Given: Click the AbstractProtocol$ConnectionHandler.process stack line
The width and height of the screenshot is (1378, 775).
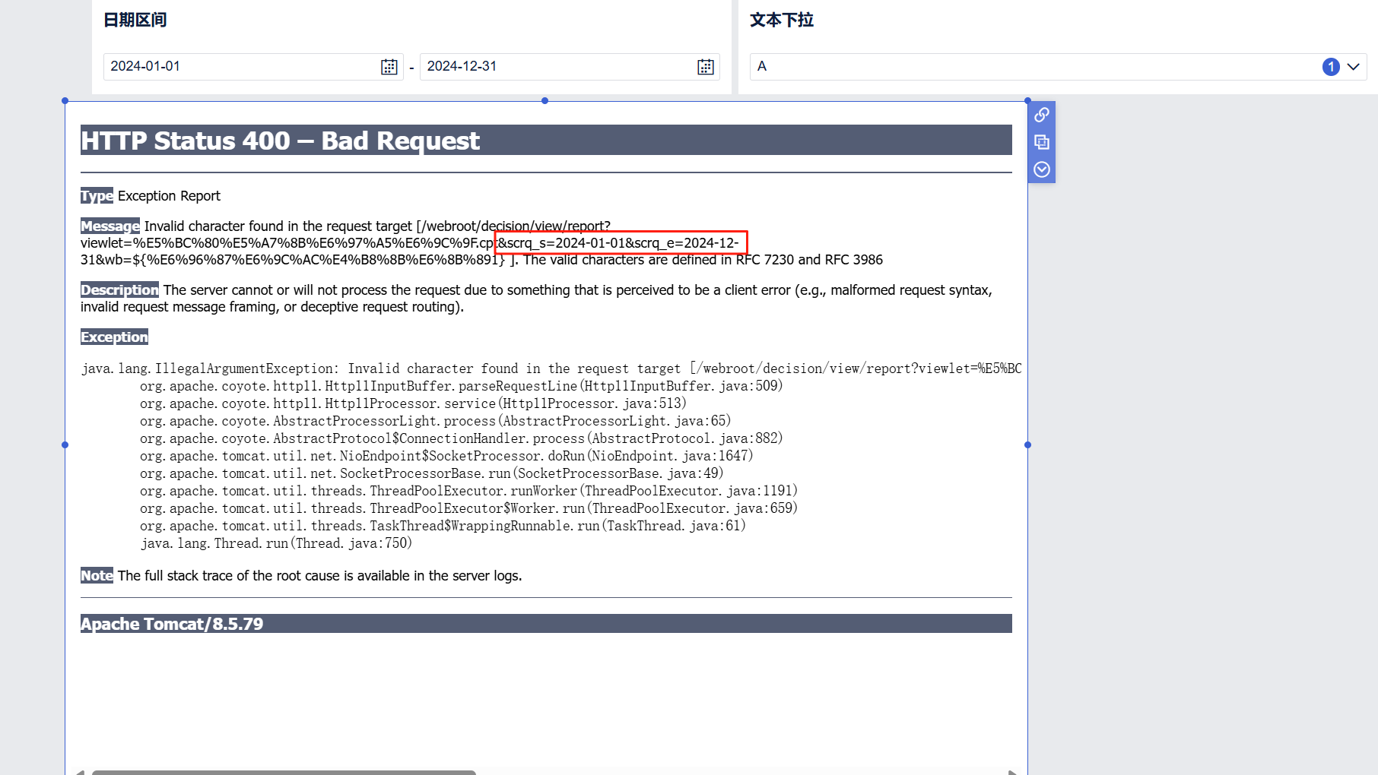Looking at the screenshot, I should coord(461,438).
